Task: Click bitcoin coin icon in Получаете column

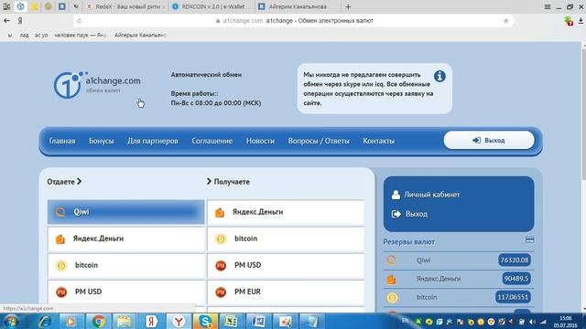Action: [x=221, y=239]
